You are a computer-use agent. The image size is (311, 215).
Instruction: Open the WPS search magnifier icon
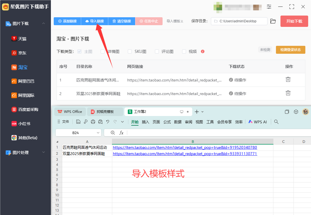[x=276, y=122]
